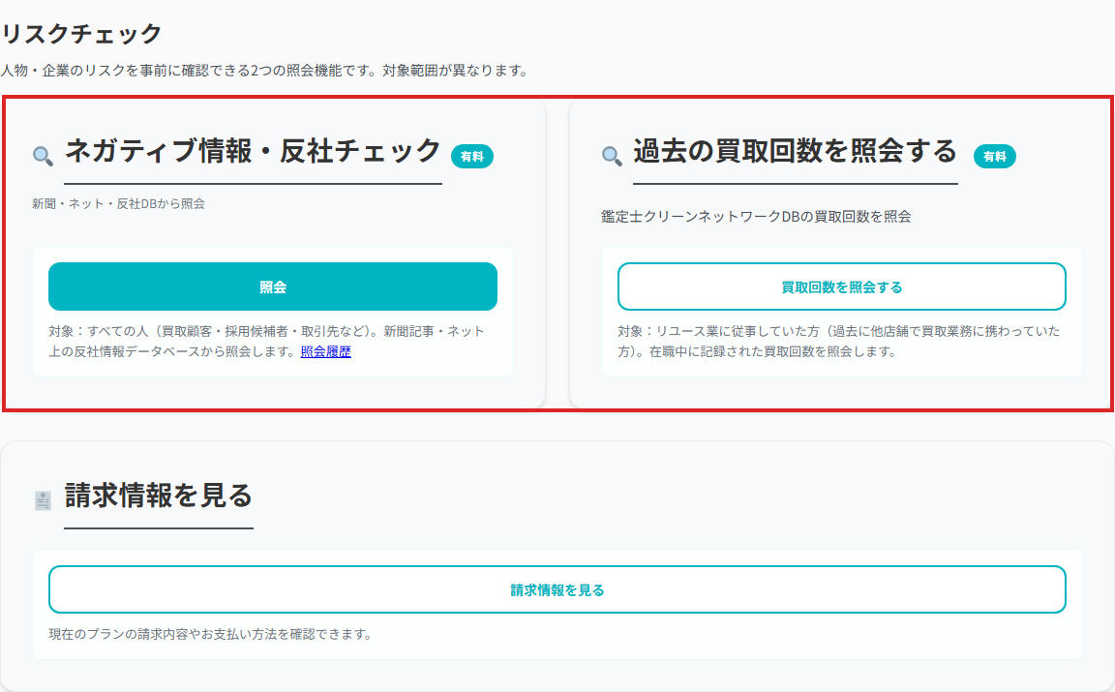Click text 鑑定士クリーンネットワークDBの買取回数を照会

(756, 216)
